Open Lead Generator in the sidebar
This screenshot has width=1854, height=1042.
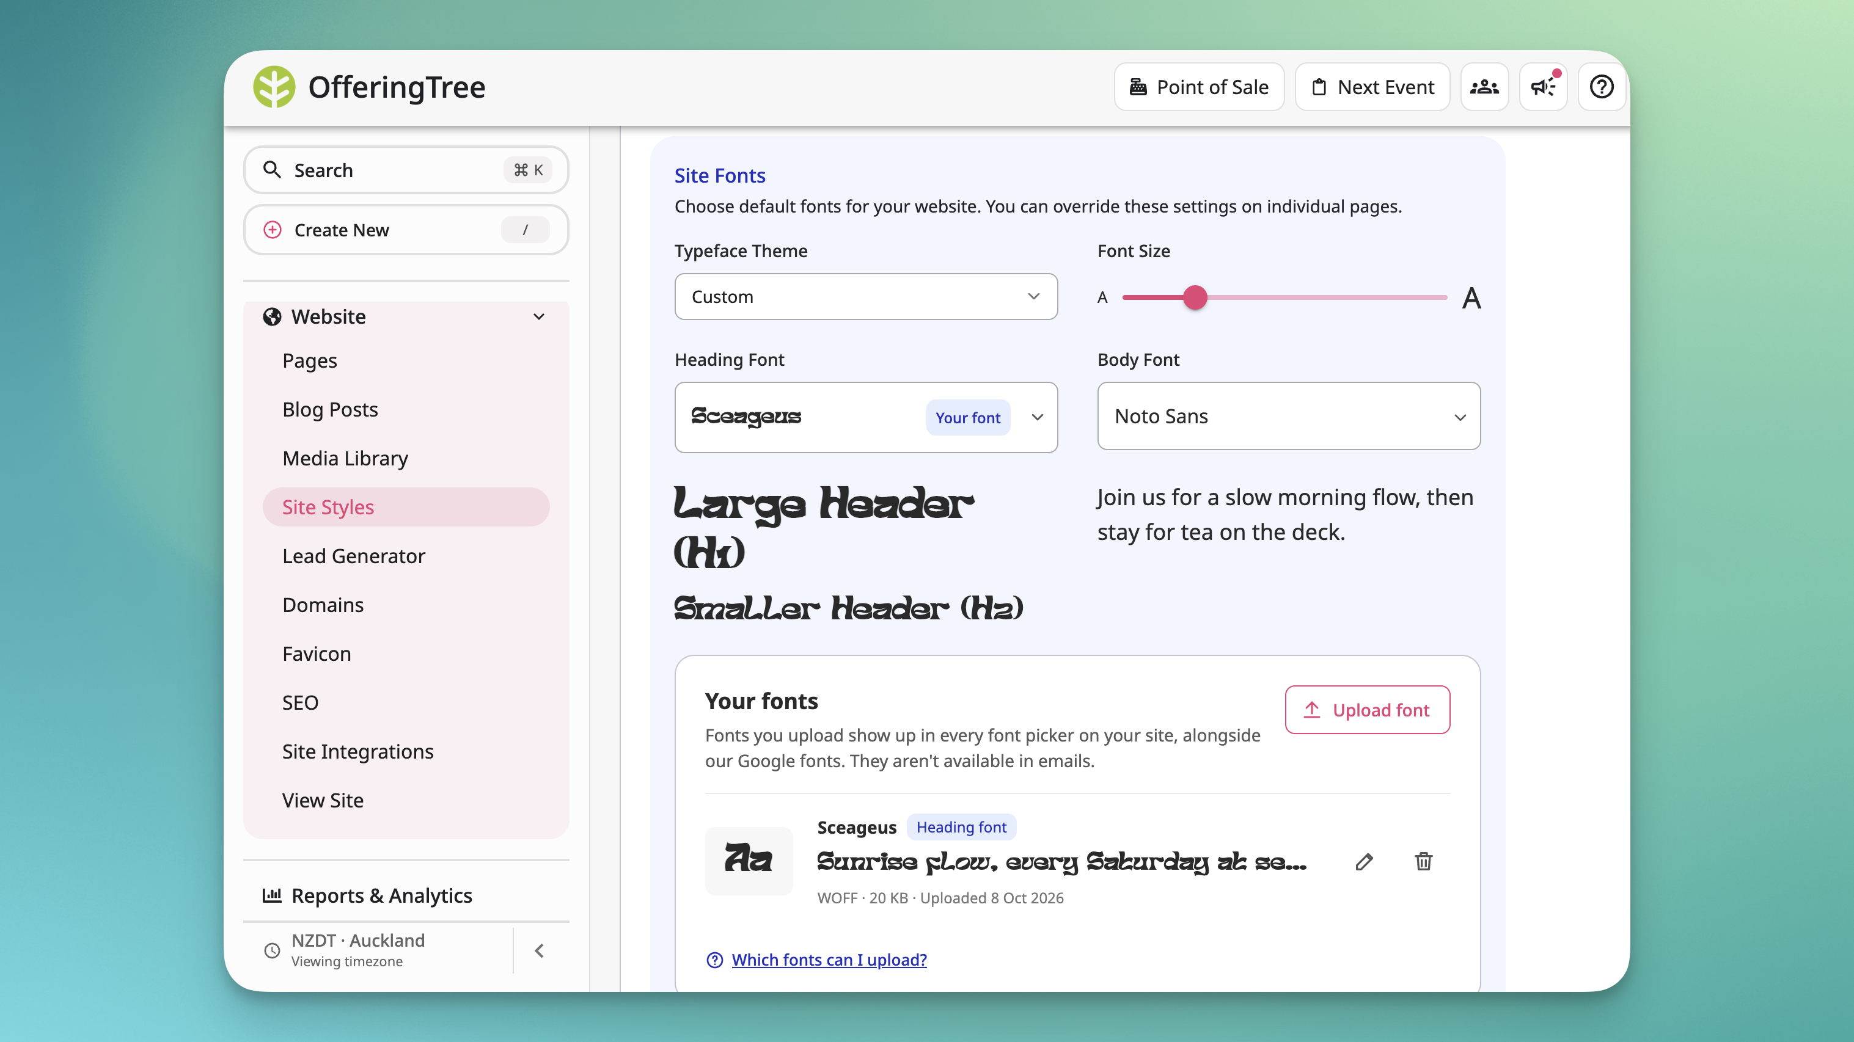tap(353, 556)
